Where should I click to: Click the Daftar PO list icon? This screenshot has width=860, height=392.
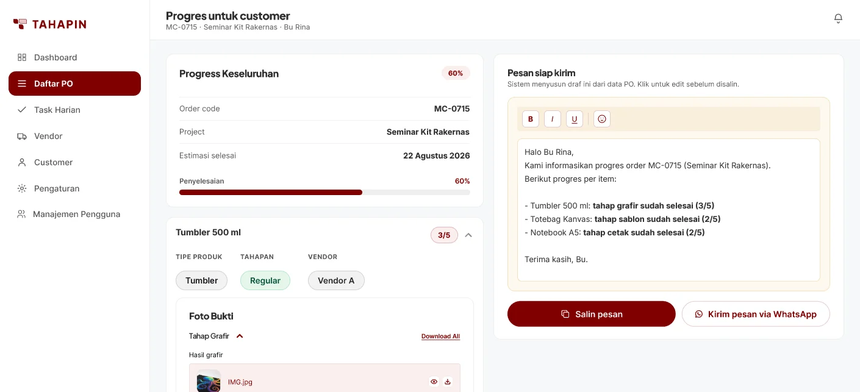tap(22, 84)
